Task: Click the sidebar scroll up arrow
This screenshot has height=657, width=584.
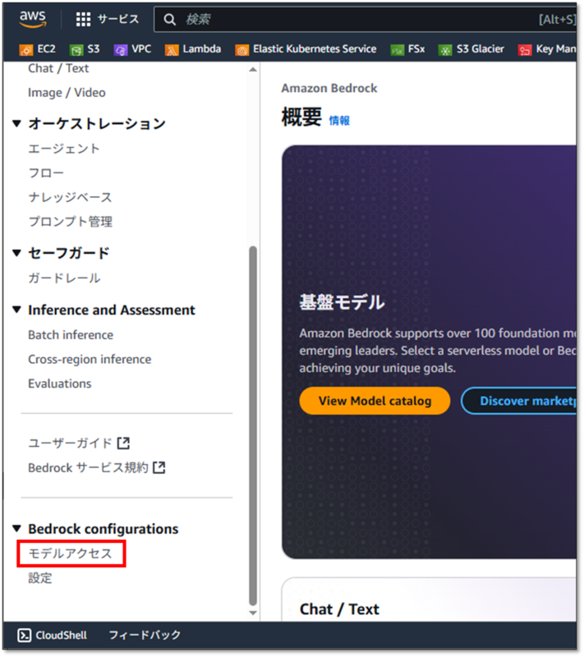Action: pos(253,70)
